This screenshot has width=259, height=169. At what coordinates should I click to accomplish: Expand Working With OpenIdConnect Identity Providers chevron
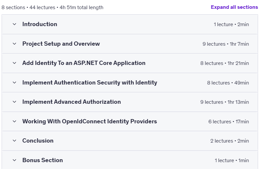coord(14,121)
